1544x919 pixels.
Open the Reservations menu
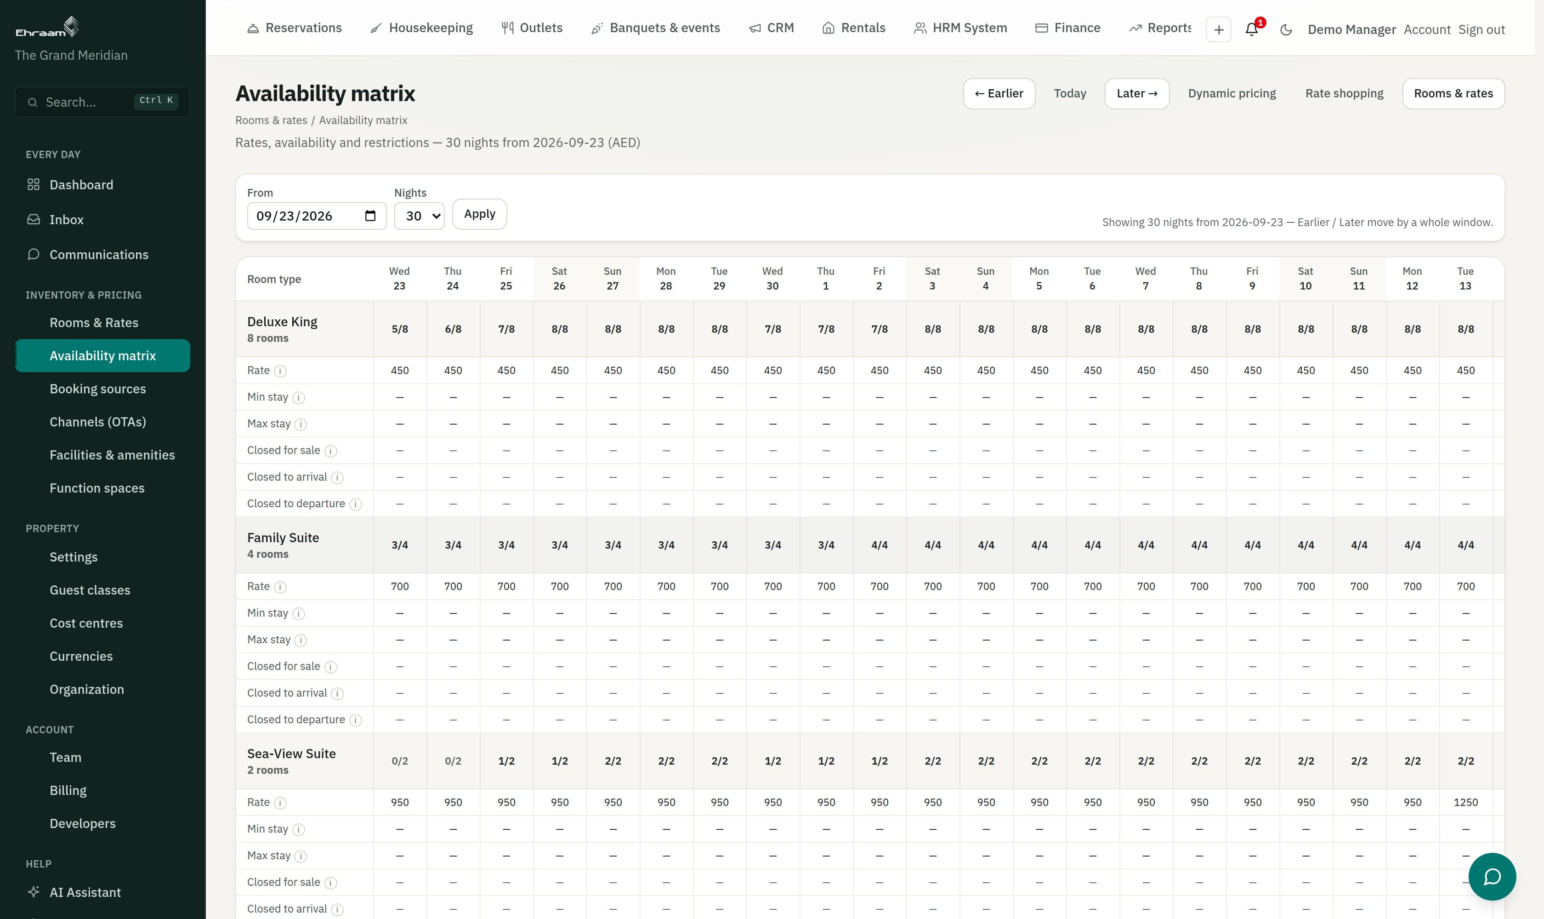[x=295, y=28]
